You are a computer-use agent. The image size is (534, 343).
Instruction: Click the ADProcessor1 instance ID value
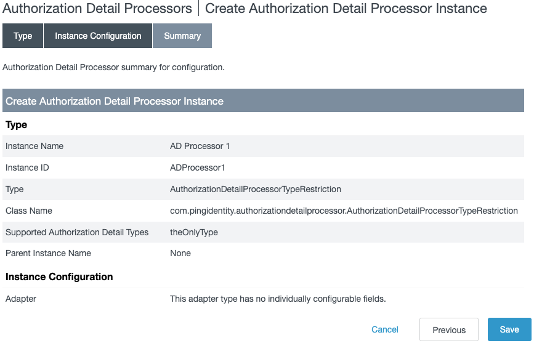click(x=198, y=167)
